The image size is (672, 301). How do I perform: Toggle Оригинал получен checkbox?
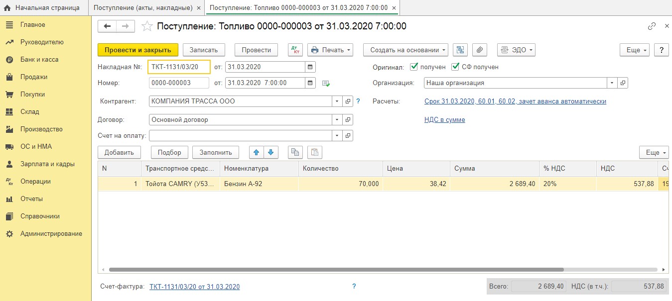point(413,67)
